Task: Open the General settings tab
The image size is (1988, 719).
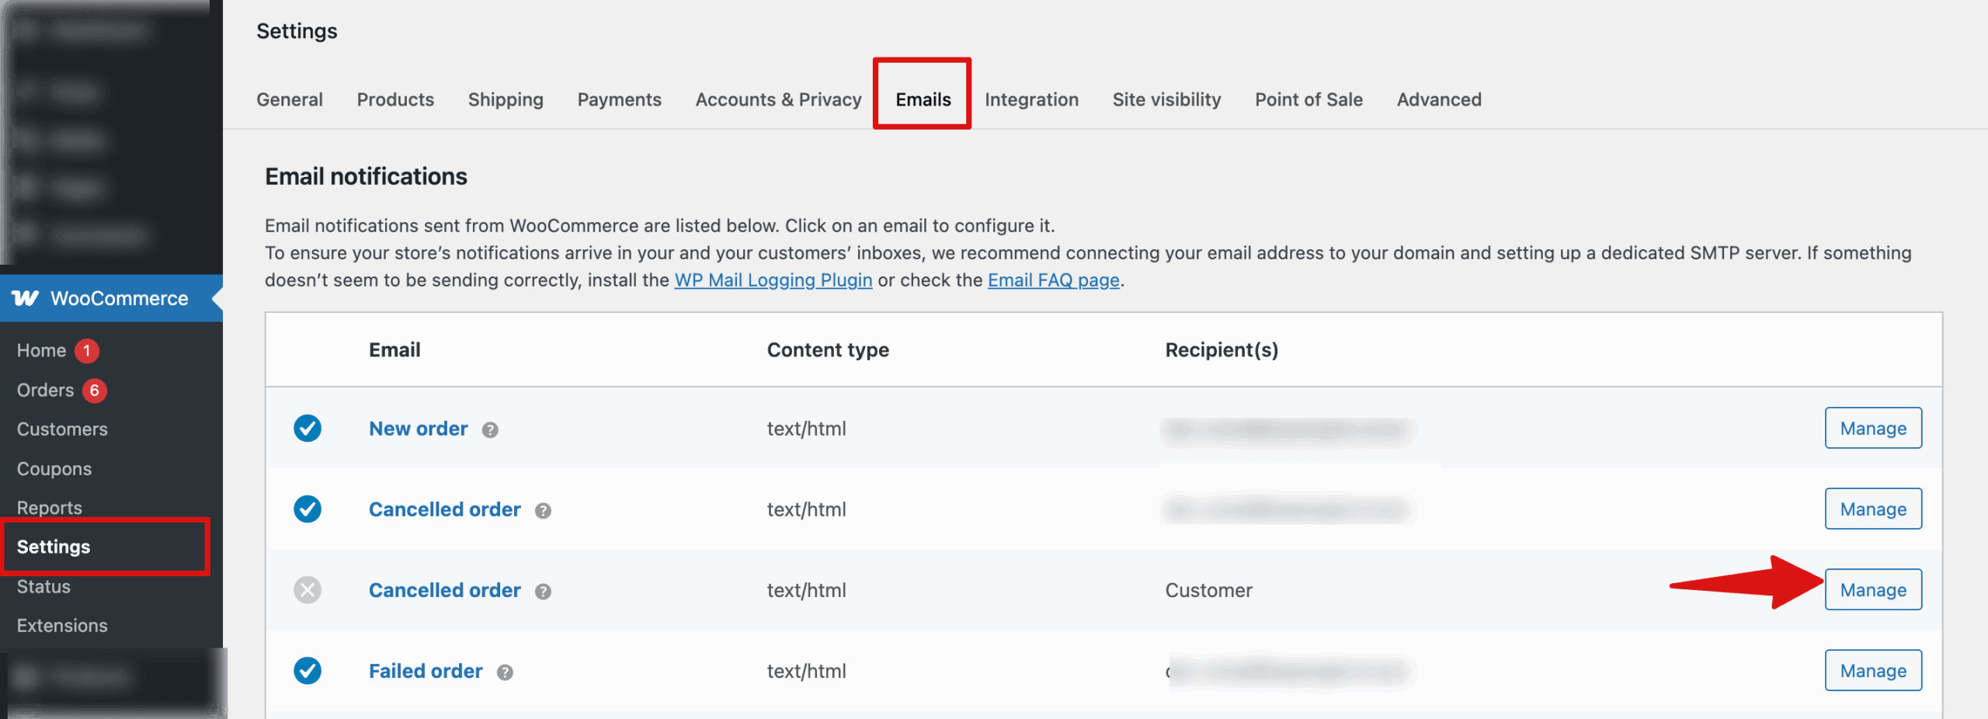Action: [290, 99]
